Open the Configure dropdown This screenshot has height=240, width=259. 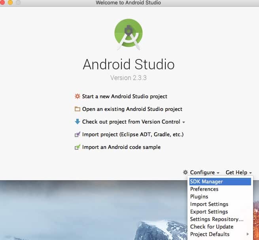[x=204, y=172]
